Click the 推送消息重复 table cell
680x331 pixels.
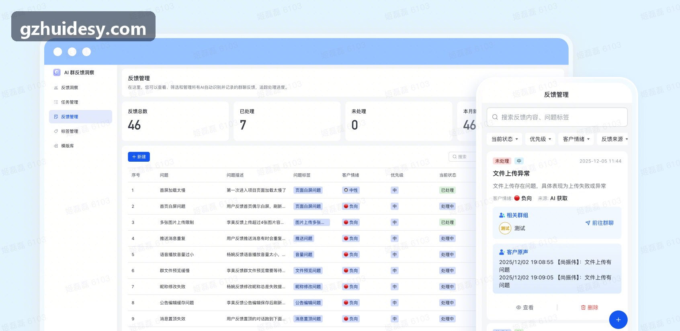click(x=172, y=239)
